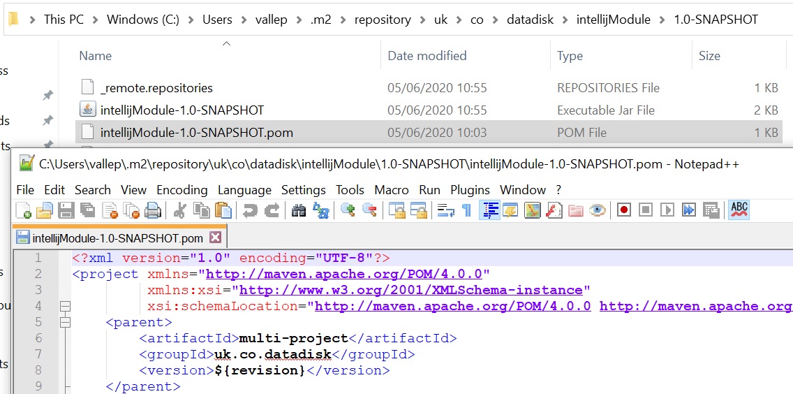
Task: Start macro recording with red record icon
Action: 624,210
